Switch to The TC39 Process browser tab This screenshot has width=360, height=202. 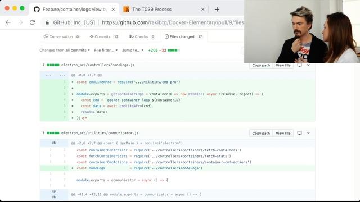(164, 10)
